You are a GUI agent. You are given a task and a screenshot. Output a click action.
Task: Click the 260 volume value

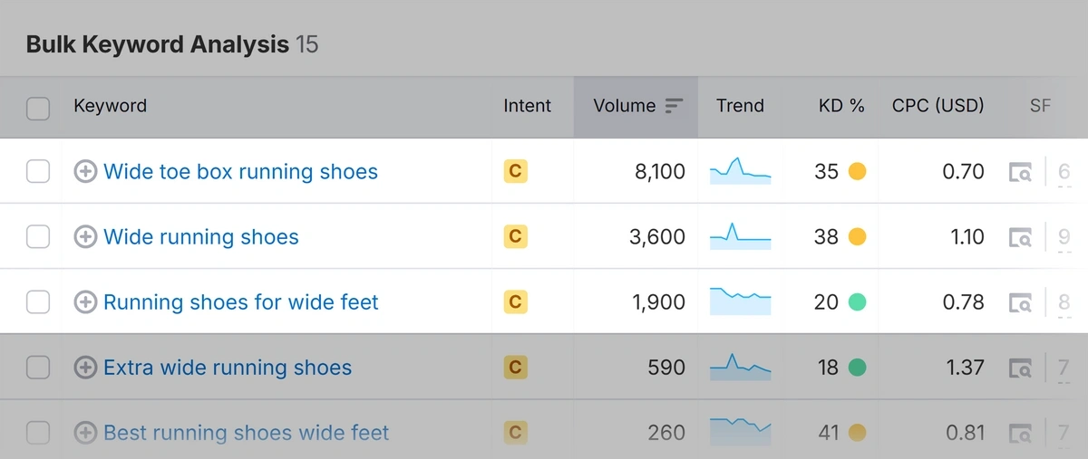(x=666, y=433)
